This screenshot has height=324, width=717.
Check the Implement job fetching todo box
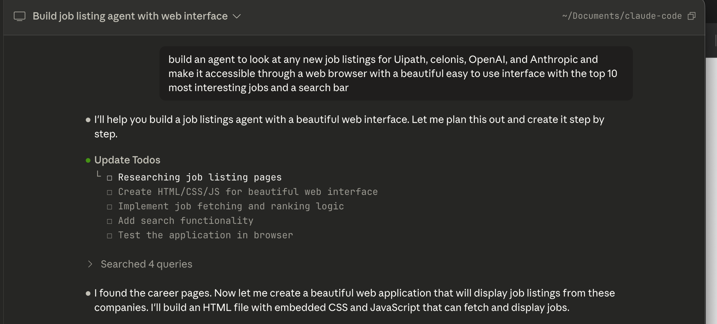pyautogui.click(x=109, y=207)
